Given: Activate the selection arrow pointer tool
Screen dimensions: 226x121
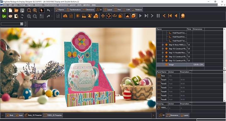Looking at the screenshot, I should tap(41, 10).
